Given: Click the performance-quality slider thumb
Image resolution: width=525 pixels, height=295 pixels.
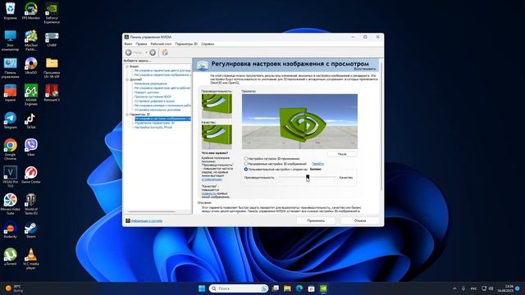Looking at the screenshot, I should click(x=308, y=177).
